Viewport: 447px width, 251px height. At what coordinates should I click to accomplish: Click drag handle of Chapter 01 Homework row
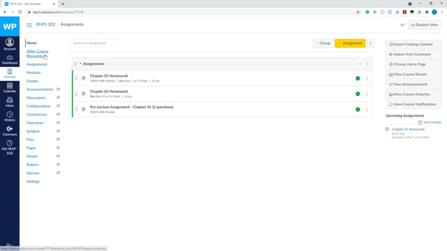coord(76,78)
